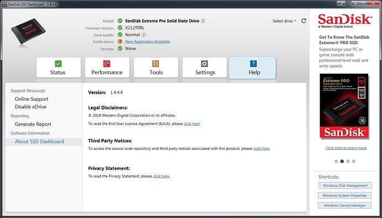382x218 pixels.
Task: Click the green check icon beside Security
Action: tap(120, 48)
